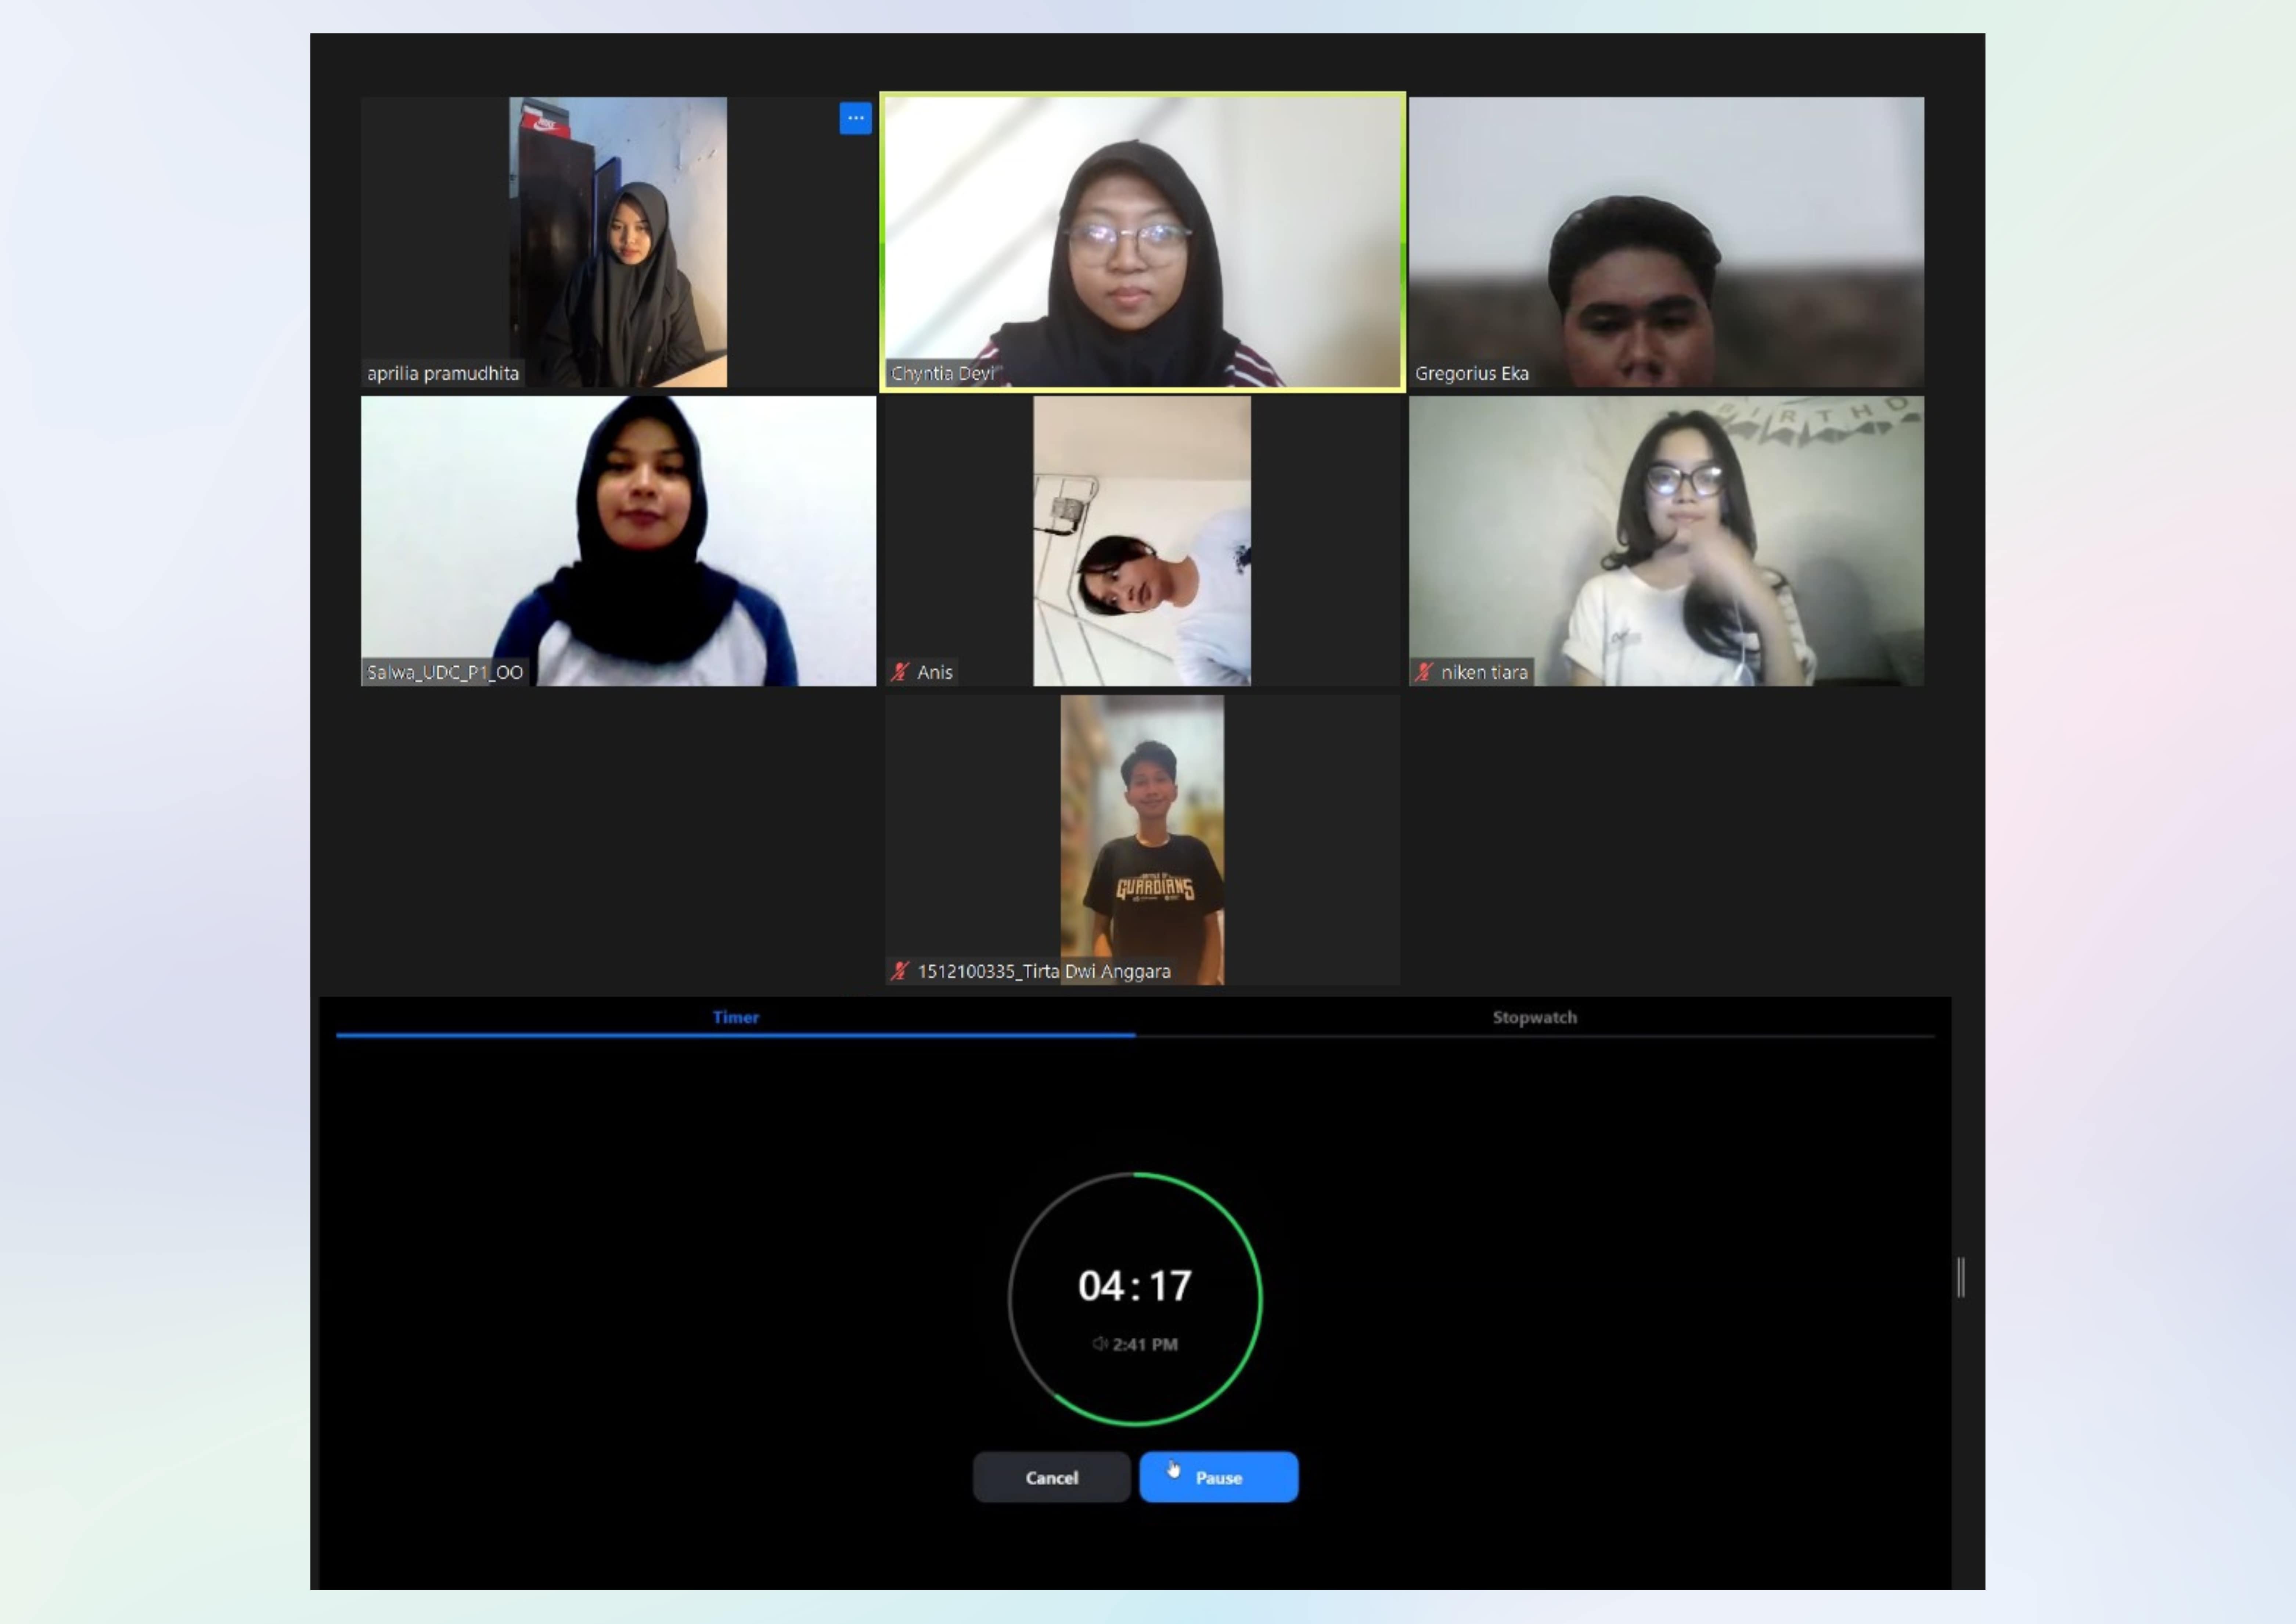Pause the countdown timer

pos(1219,1477)
